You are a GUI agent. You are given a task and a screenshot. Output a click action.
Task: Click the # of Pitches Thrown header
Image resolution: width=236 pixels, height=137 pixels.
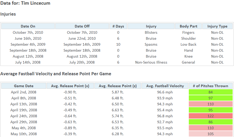211,86
